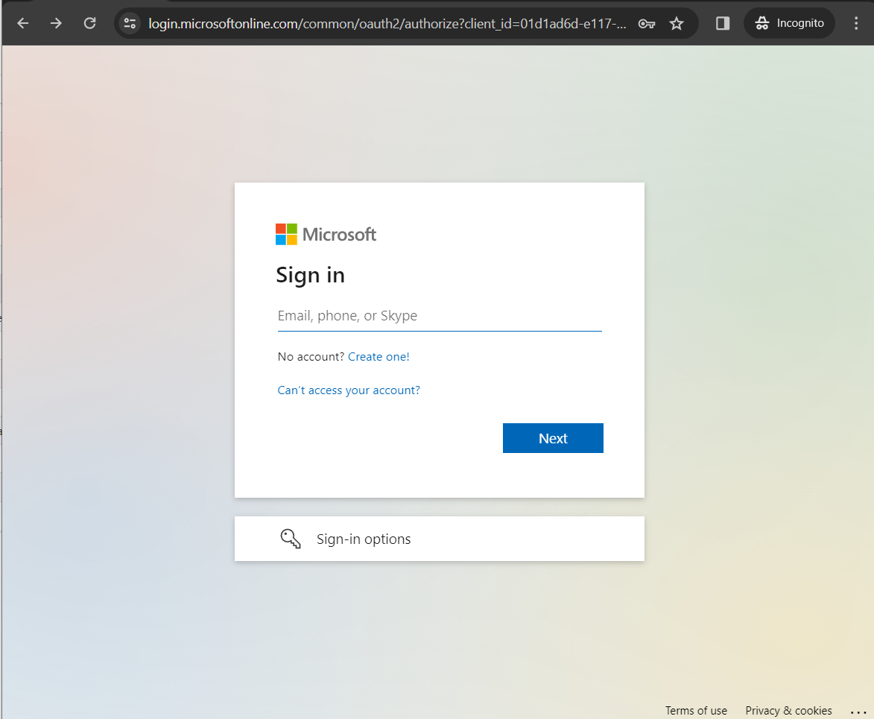The width and height of the screenshot is (874, 719).
Task: Open Privacy & cookies link
Action: coord(789,711)
